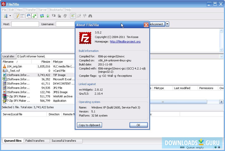
Task: Enable directory comparison mode
Action: point(73,16)
